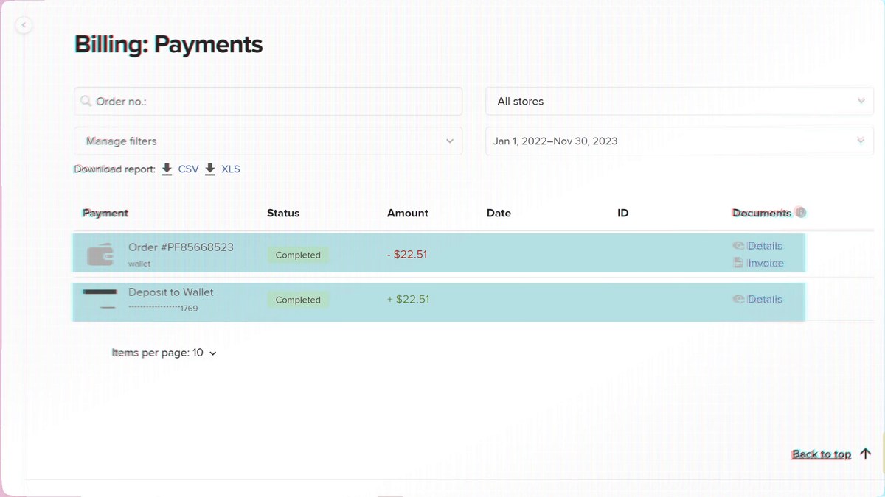Focus the Order no. search field
The height and width of the screenshot is (497, 885).
[x=268, y=102]
